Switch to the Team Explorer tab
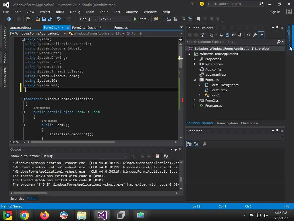 click(227, 123)
